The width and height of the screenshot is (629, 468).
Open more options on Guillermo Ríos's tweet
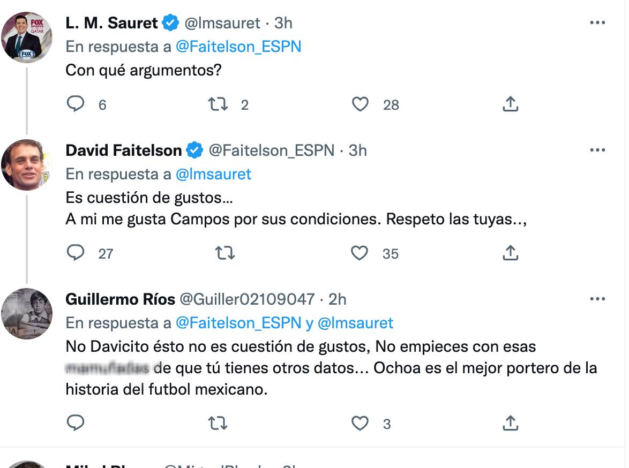tap(597, 299)
